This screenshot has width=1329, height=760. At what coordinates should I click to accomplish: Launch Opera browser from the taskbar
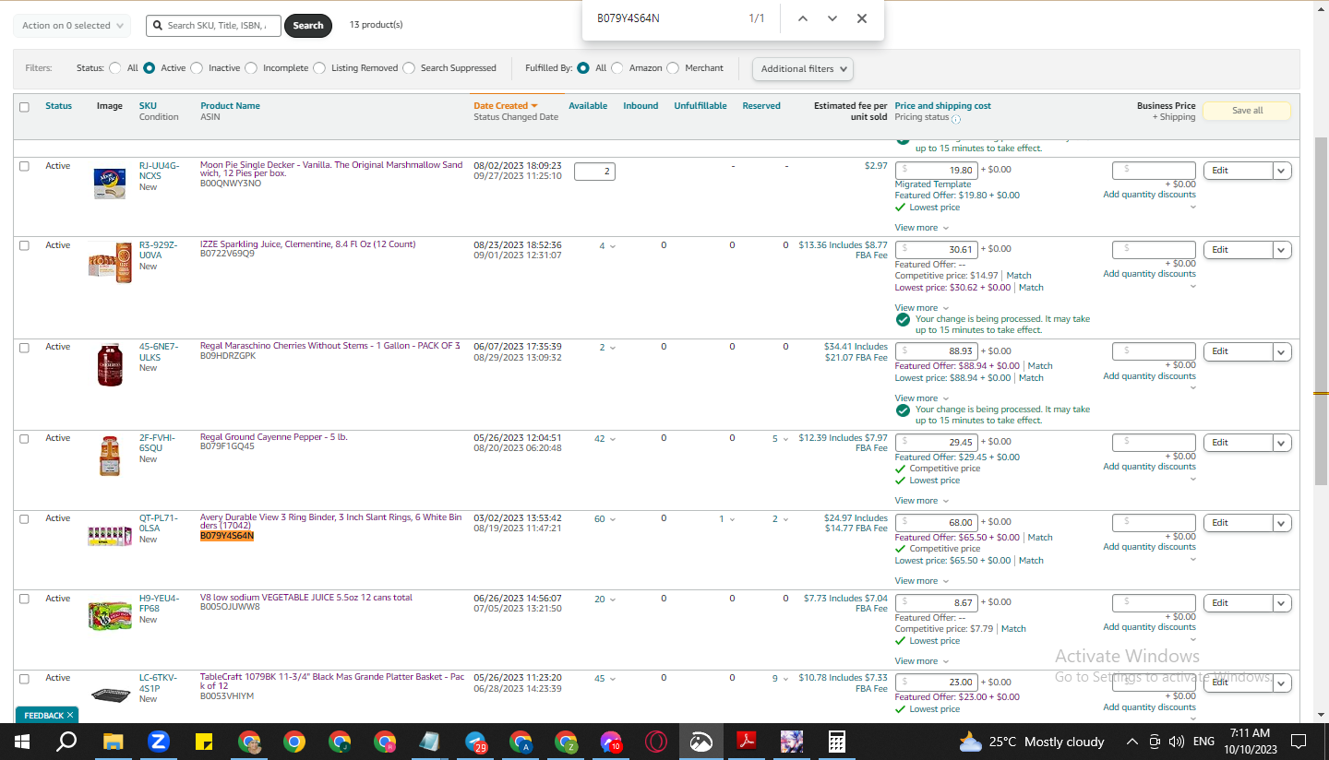point(656,742)
